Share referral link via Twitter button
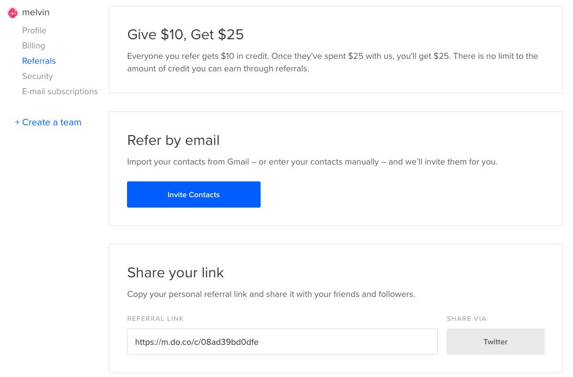 [x=496, y=342]
